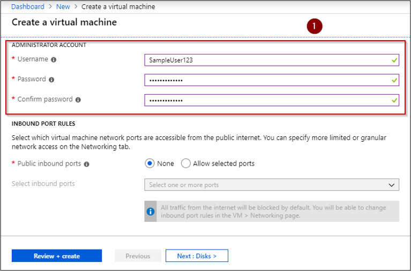The image size is (411, 271).
Task: Select the None radio button
Action: click(150, 164)
